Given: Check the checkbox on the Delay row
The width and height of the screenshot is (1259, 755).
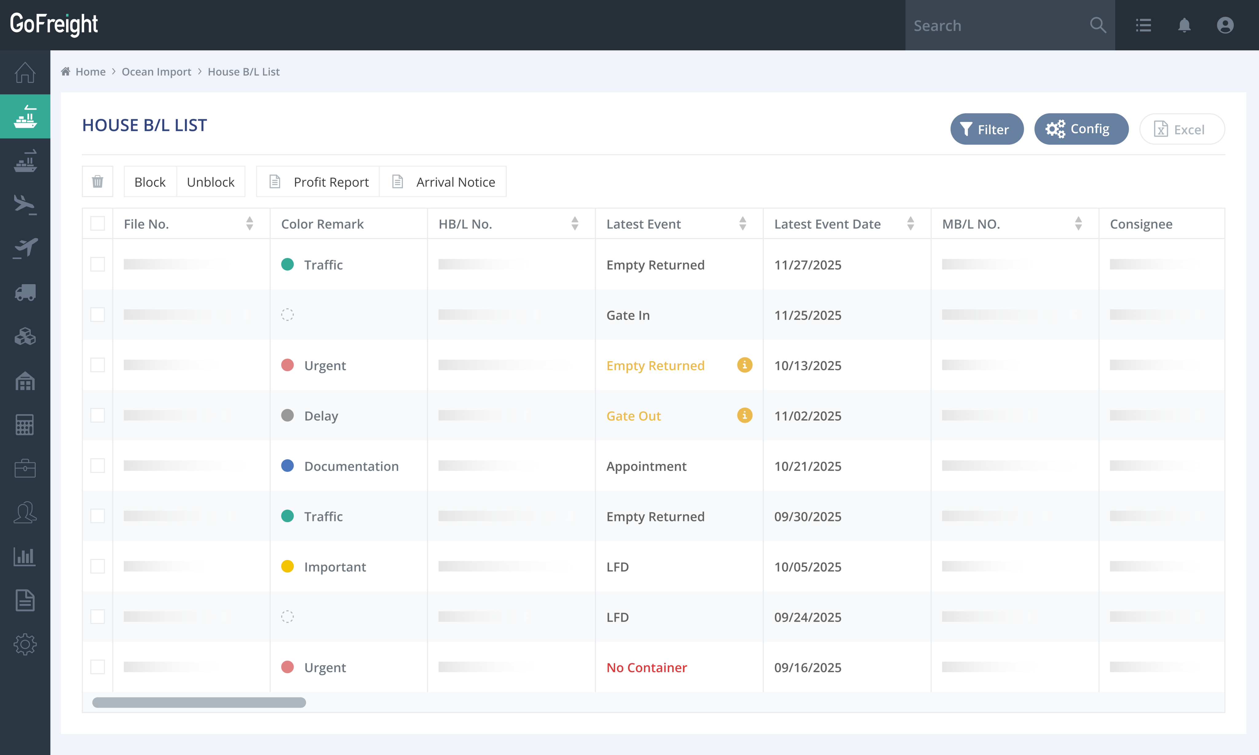Looking at the screenshot, I should point(97,415).
